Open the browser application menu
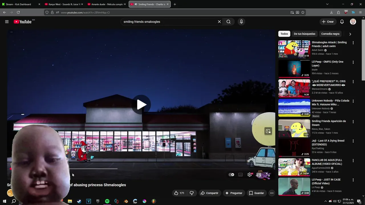 (x=360, y=12)
